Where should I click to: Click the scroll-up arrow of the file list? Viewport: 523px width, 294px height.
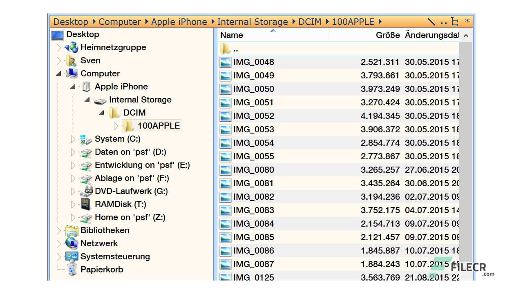pos(466,36)
